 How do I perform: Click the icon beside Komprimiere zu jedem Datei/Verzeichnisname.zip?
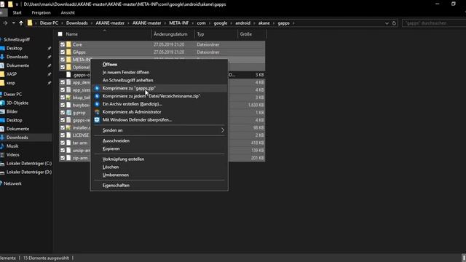point(97,96)
